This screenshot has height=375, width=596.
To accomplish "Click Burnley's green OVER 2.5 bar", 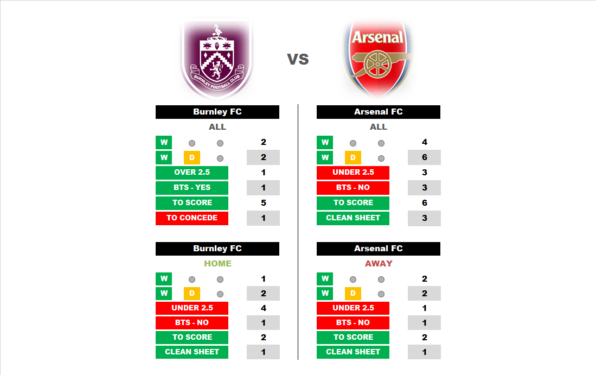I will tap(192, 173).
